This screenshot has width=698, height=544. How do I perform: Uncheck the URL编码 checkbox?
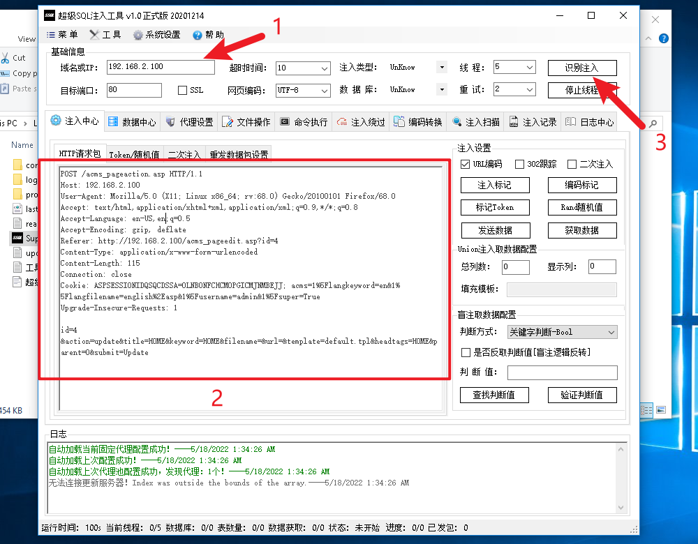point(466,165)
